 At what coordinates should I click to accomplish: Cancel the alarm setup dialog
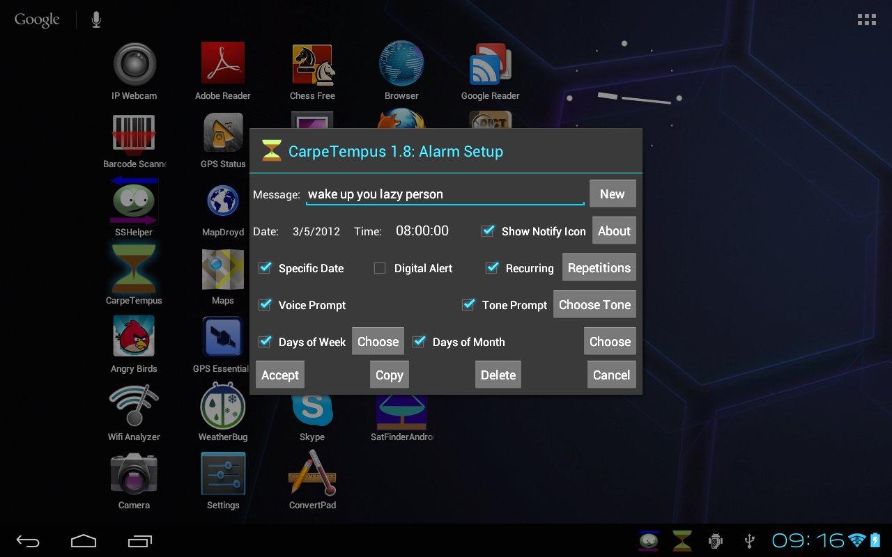611,375
